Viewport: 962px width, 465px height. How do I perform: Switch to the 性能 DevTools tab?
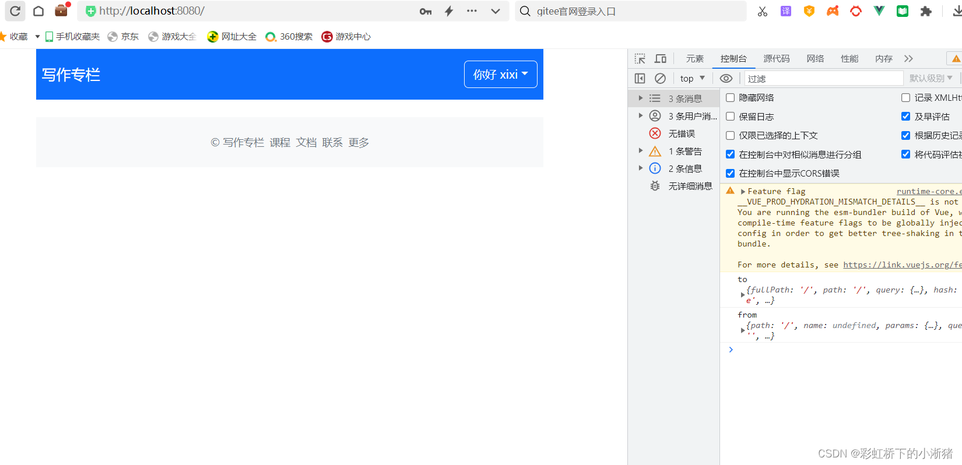coord(849,59)
